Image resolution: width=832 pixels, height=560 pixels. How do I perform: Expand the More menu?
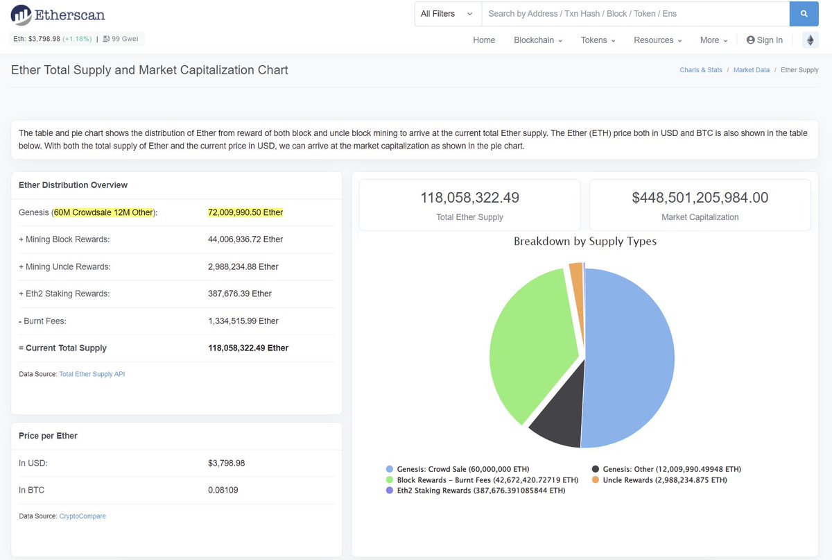click(713, 40)
